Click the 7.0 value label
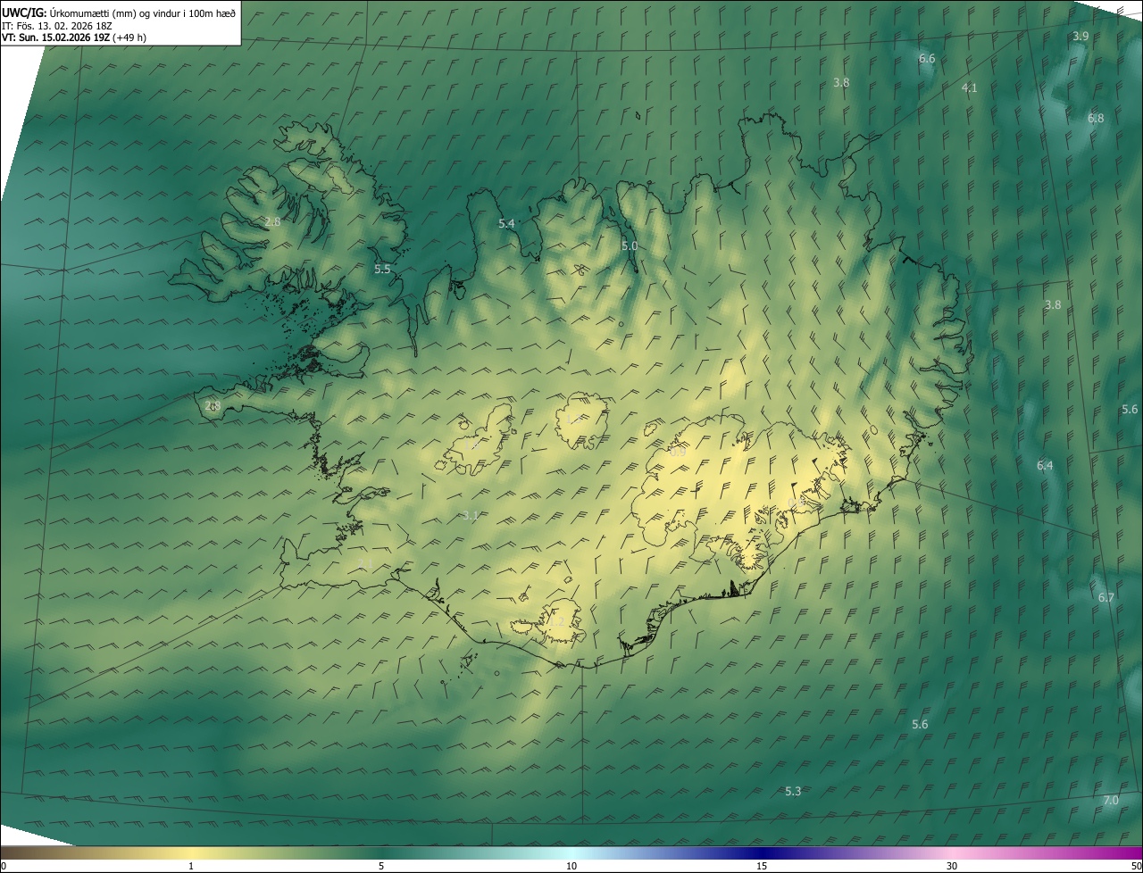 coord(1110,801)
